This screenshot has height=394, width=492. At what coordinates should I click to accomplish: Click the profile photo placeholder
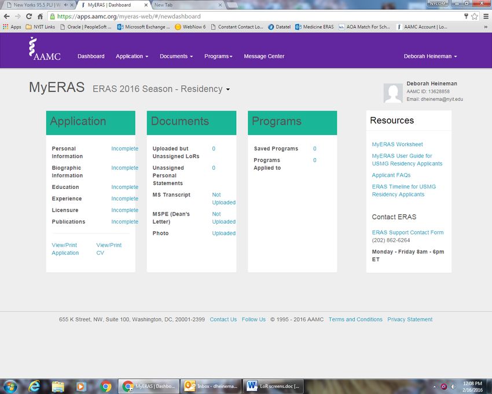(393, 93)
